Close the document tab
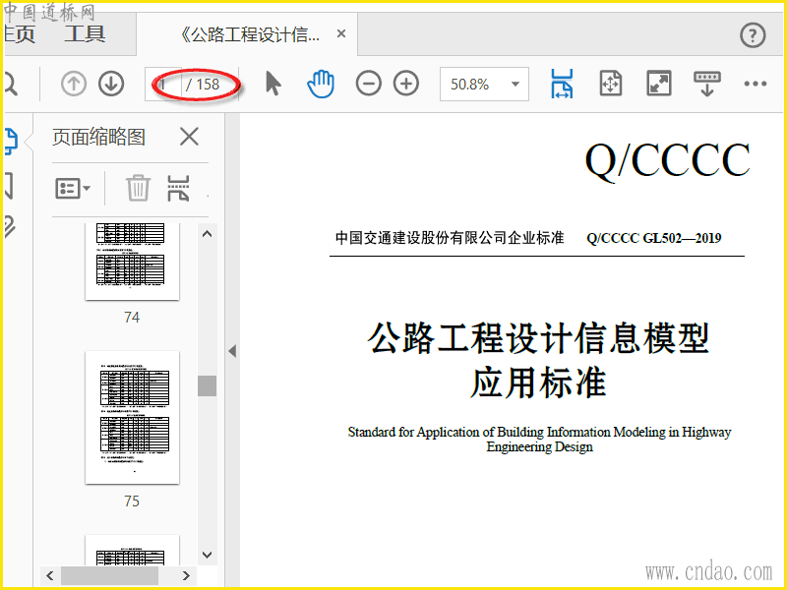This screenshot has height=590, width=787. (341, 33)
